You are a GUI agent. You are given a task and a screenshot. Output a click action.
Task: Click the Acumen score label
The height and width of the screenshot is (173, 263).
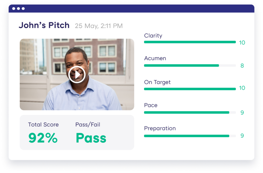(155, 58)
